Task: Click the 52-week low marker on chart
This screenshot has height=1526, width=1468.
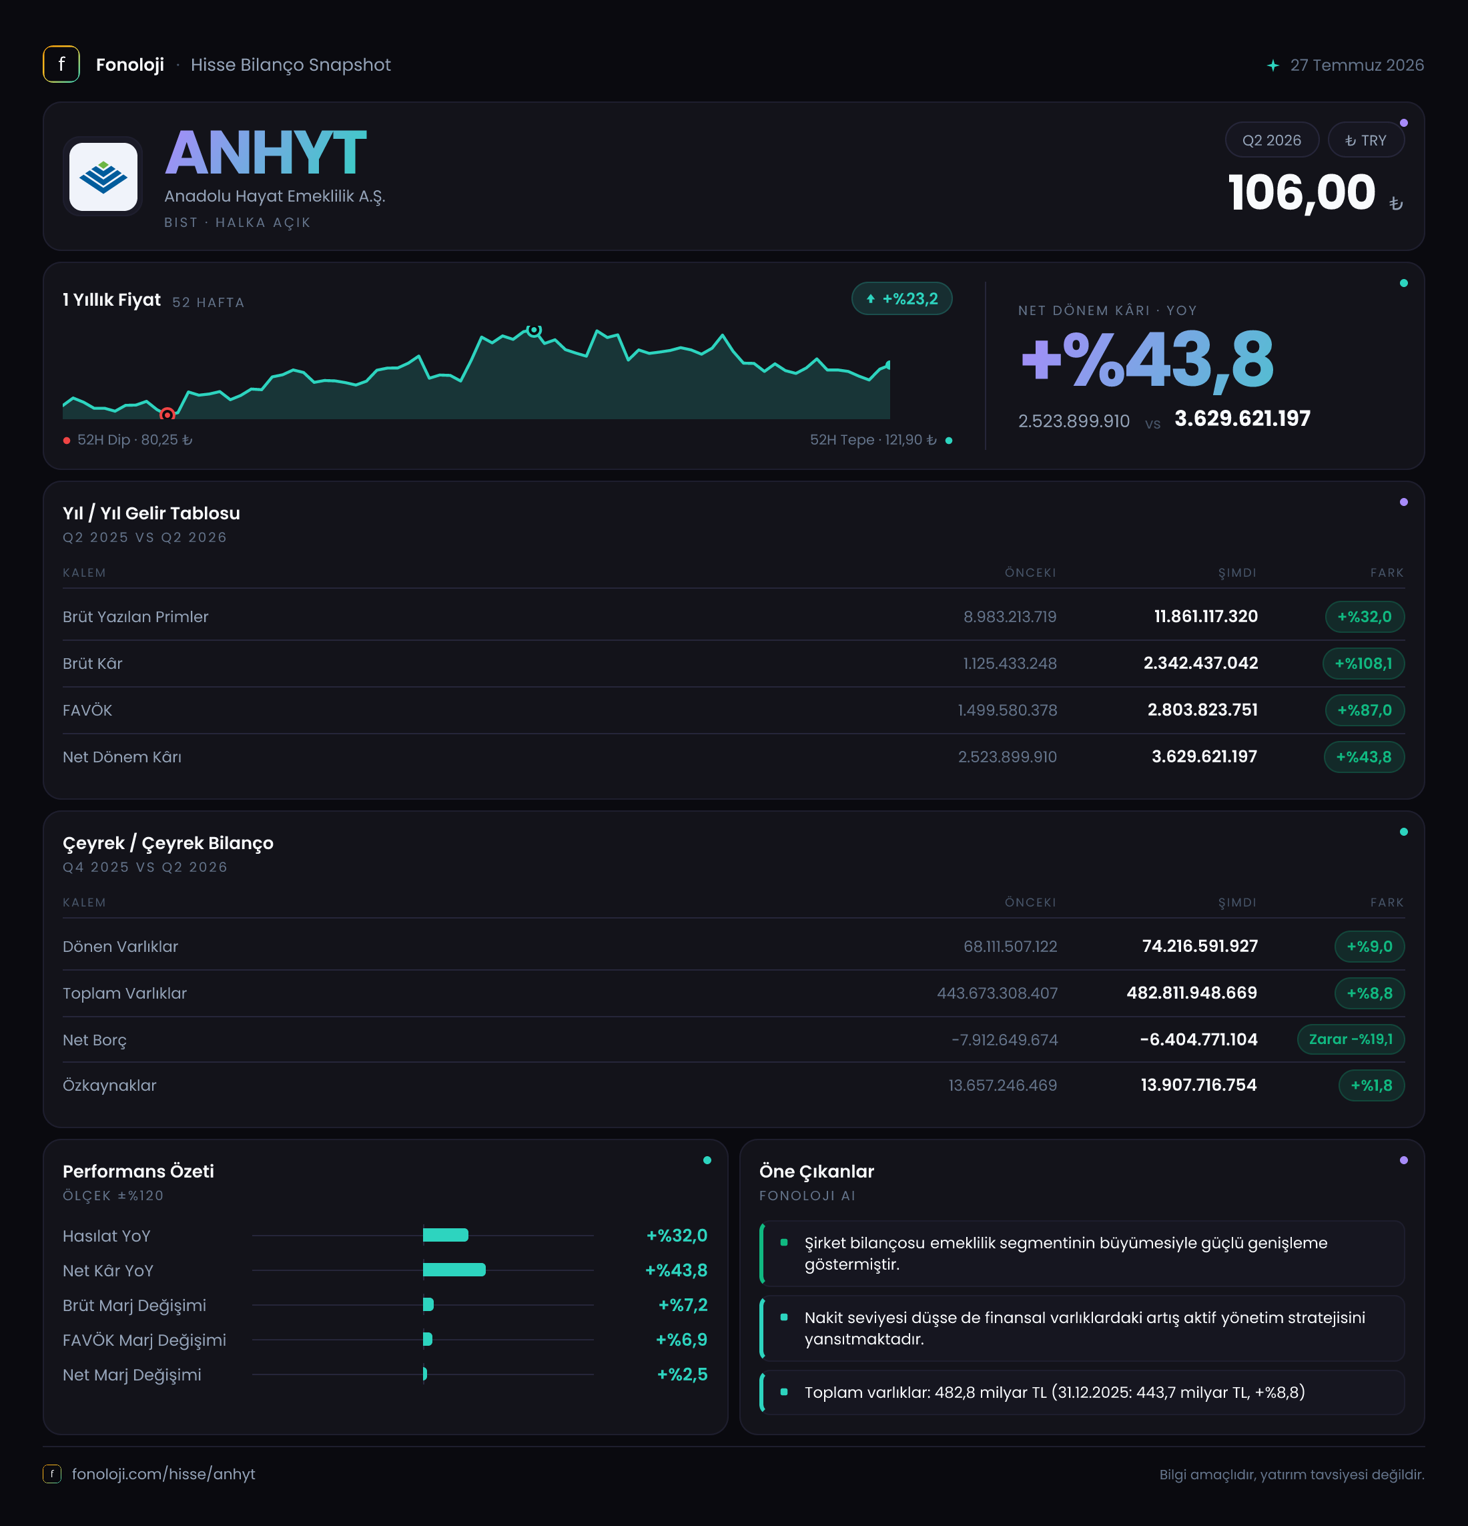Action: point(167,414)
